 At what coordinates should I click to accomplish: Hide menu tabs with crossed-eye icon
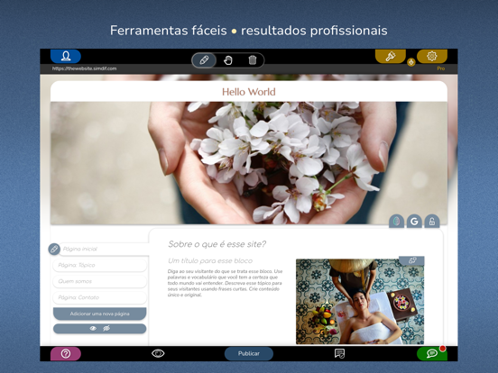106,328
